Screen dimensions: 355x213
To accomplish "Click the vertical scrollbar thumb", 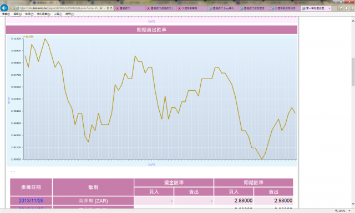I will point(353,72).
